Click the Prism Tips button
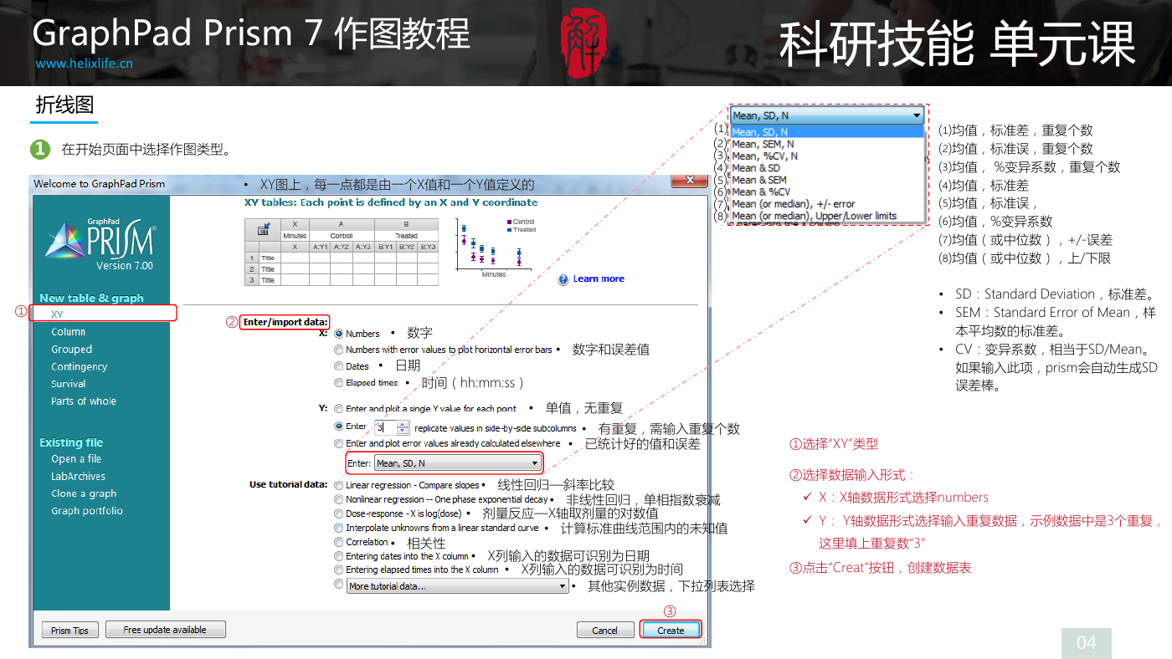The width and height of the screenshot is (1172, 659). coord(70,631)
